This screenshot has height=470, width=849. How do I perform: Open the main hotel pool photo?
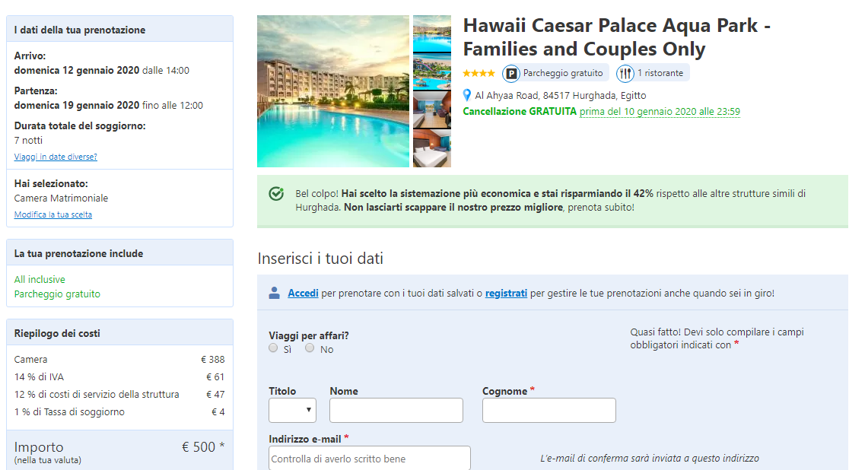333,91
